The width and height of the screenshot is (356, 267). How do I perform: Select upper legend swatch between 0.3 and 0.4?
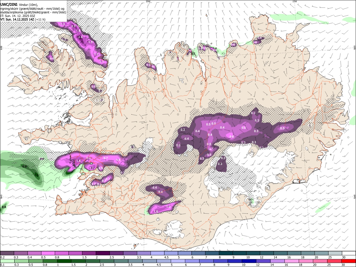(21, 253)
